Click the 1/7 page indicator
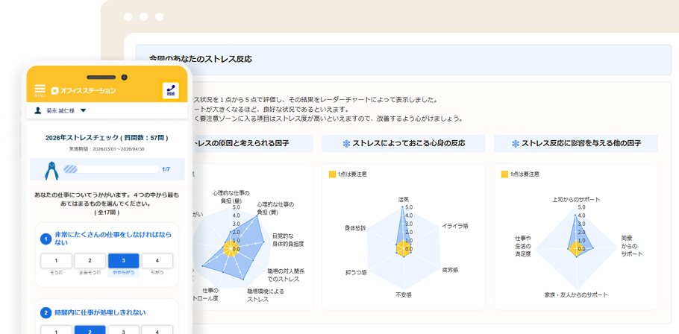The image size is (679, 334). tap(166, 169)
